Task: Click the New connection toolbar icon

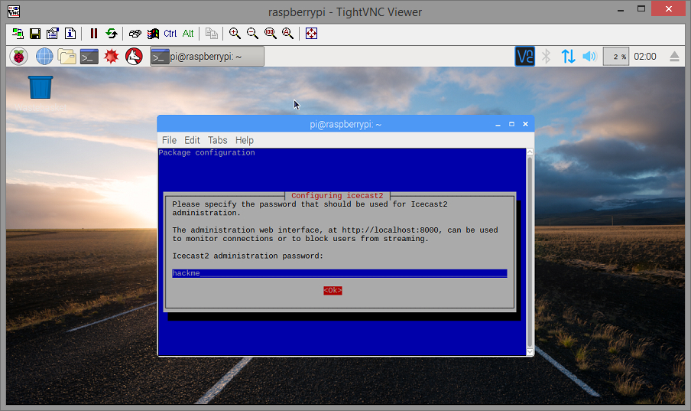Action: (18, 34)
